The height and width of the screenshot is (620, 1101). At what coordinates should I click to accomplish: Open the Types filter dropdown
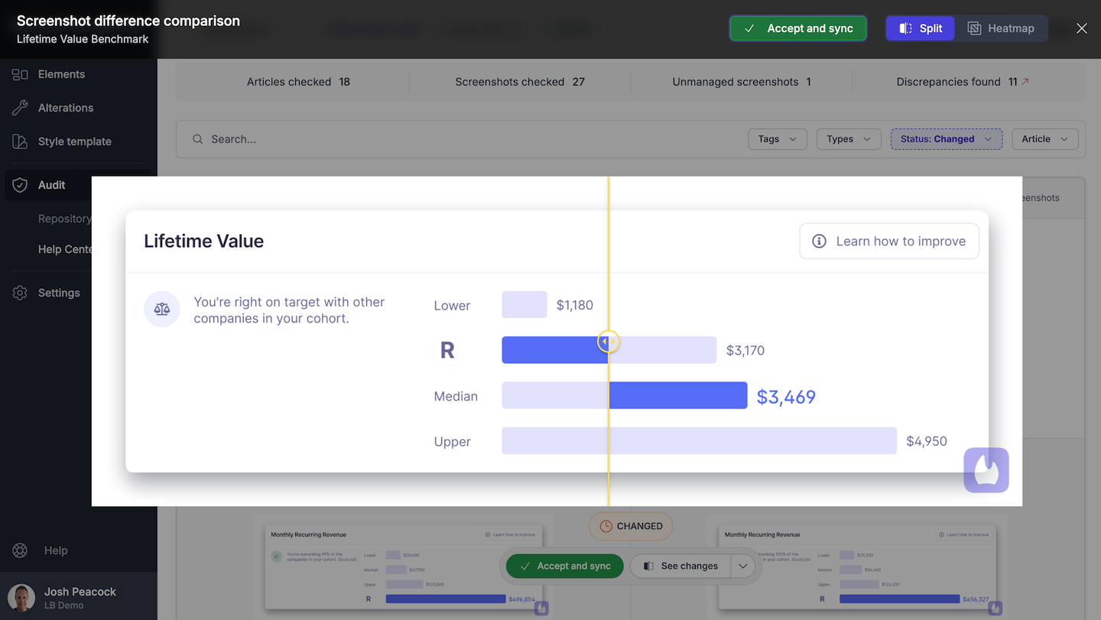849,139
